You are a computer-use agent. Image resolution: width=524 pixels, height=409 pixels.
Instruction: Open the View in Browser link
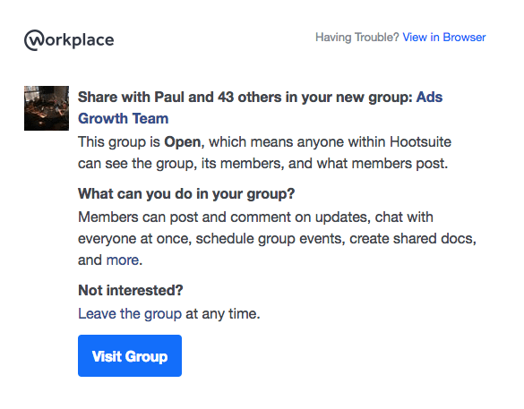point(443,37)
